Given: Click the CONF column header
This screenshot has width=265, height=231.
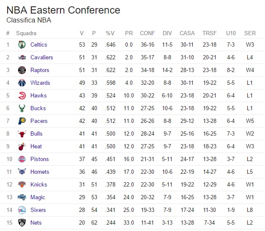Looking at the screenshot, I should 147,33.
